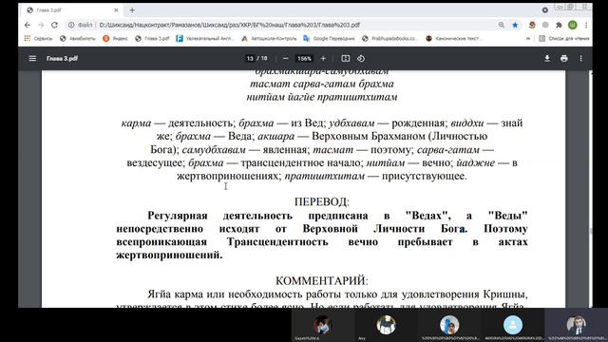Open the Авиабилеты bookmark
The width and height of the screenshot is (608, 342).
[78, 38]
